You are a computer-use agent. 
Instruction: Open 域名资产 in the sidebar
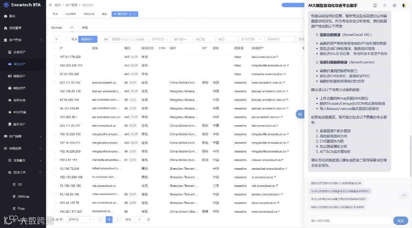pyautogui.click(x=19, y=64)
